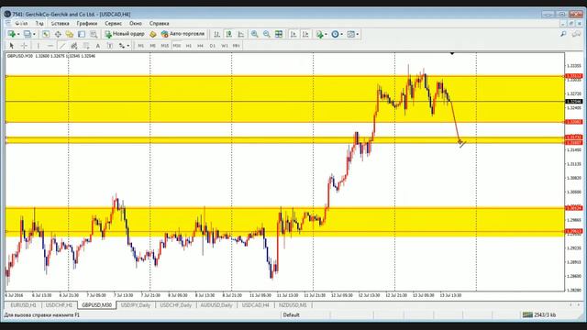Viewport: 587px width, 330px height.
Task: Select the M15 timeframe
Action: 165,46
